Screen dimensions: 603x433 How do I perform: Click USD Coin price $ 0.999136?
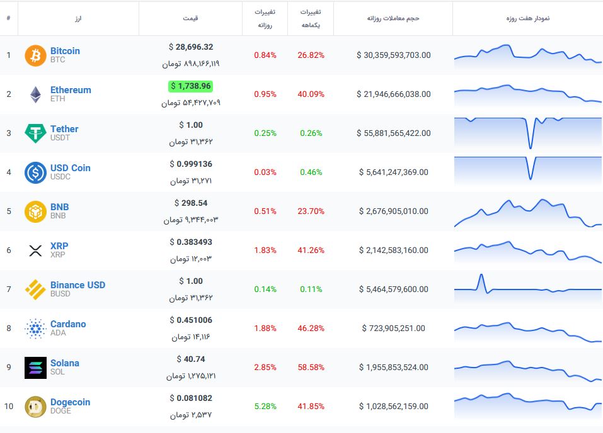(x=191, y=164)
